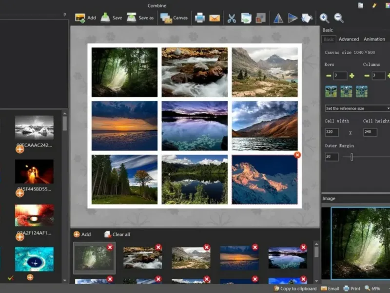Open the Animation tab

(x=374, y=39)
